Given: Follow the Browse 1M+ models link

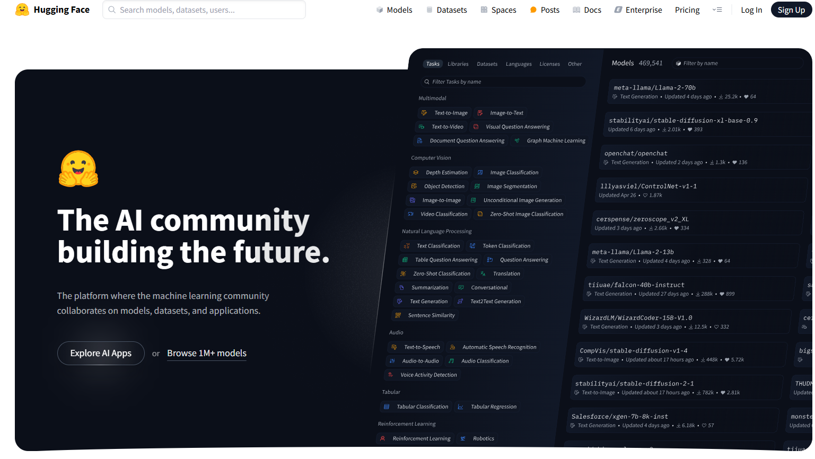Looking at the screenshot, I should point(207,353).
